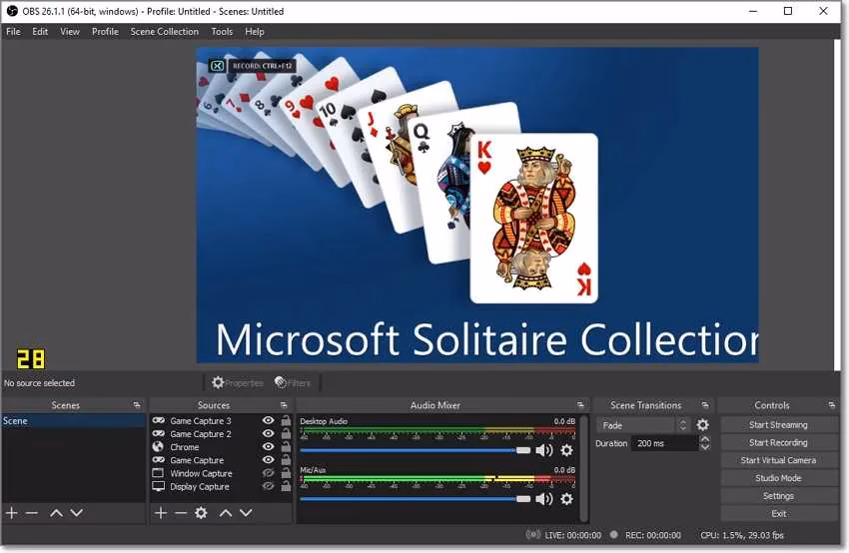Click the Game Capture 3 gamepad icon
This screenshot has height=553, width=849.
158,420
